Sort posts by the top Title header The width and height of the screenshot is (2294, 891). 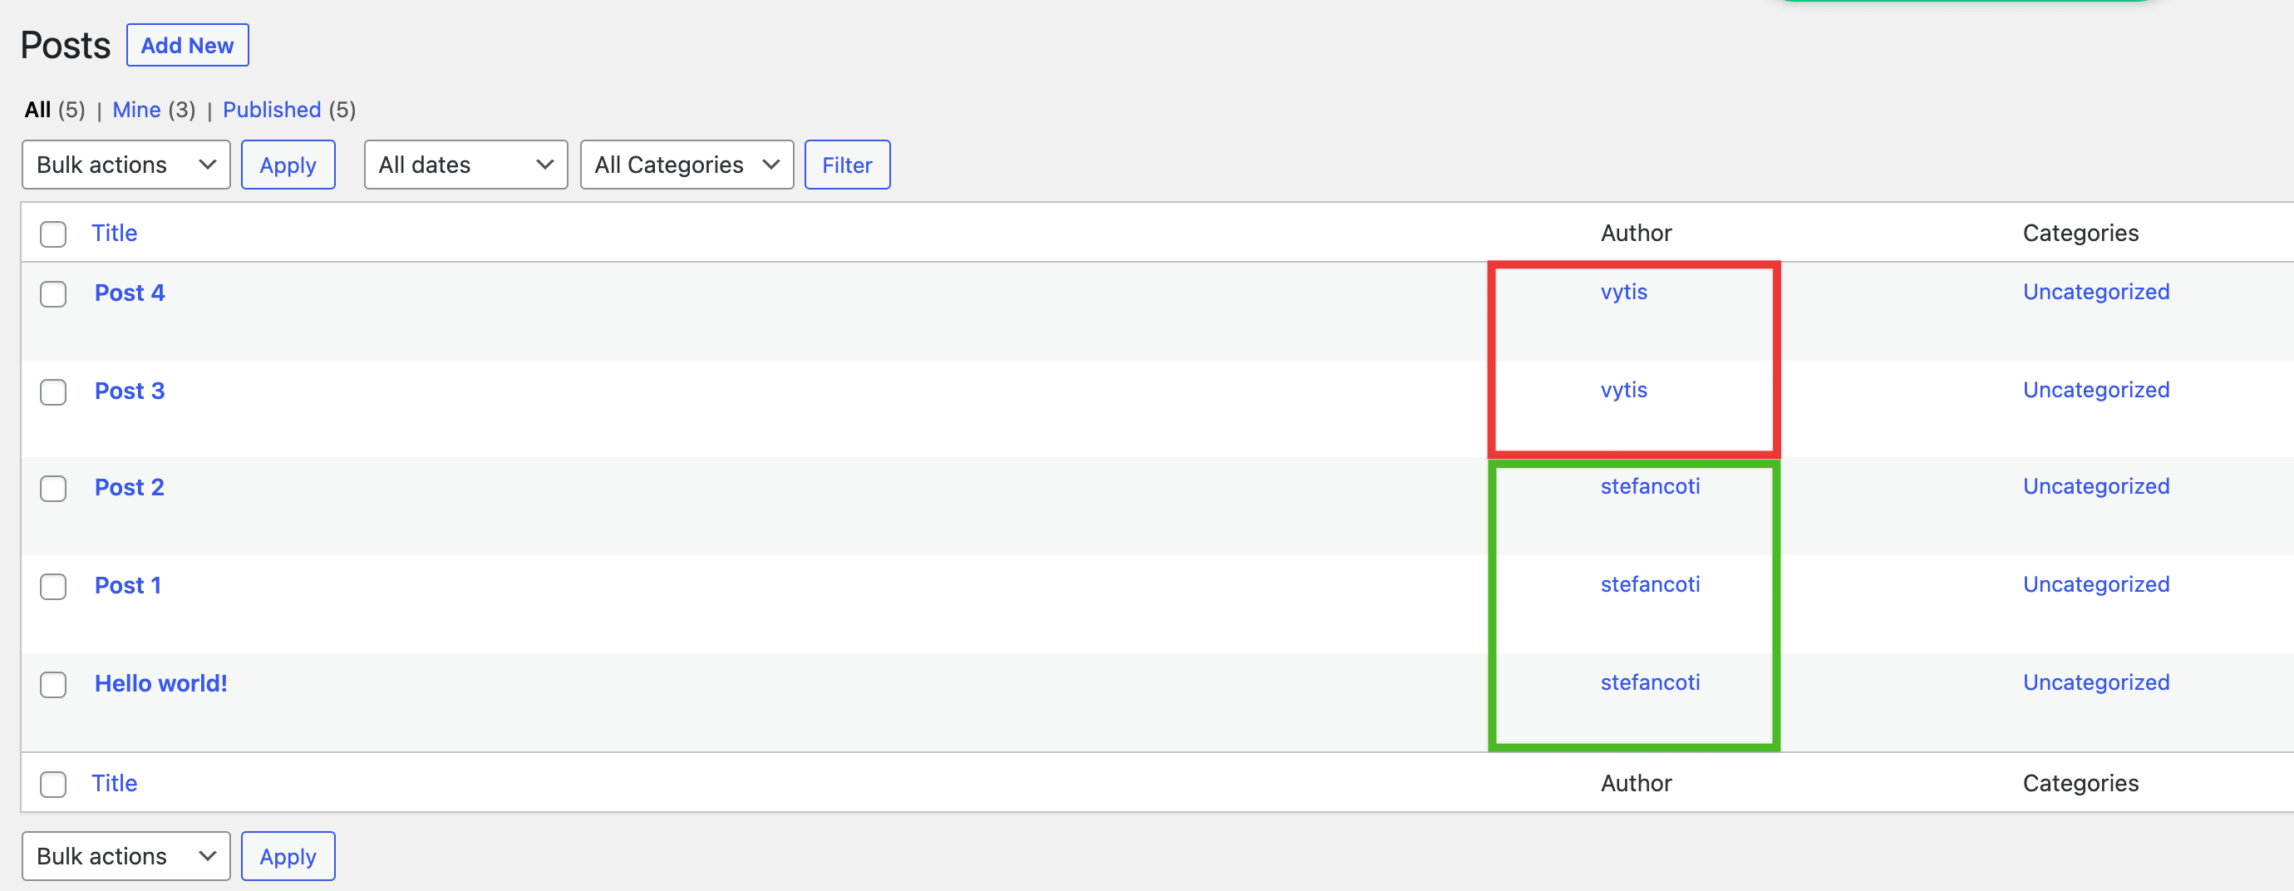pos(114,234)
